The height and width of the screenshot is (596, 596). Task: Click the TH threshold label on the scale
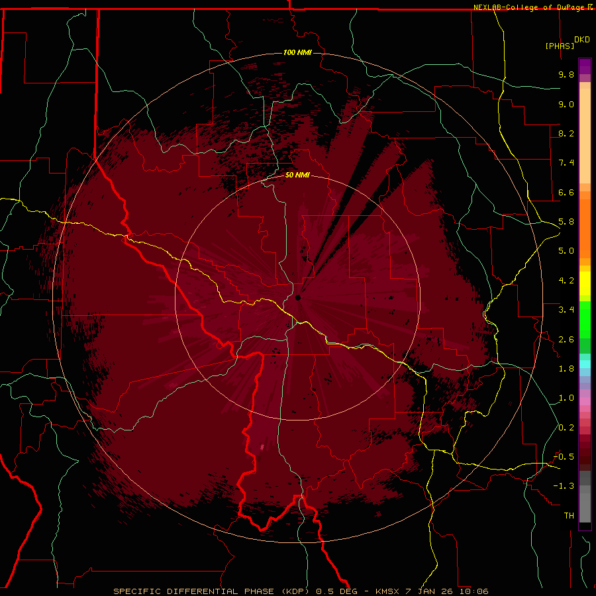[569, 516]
